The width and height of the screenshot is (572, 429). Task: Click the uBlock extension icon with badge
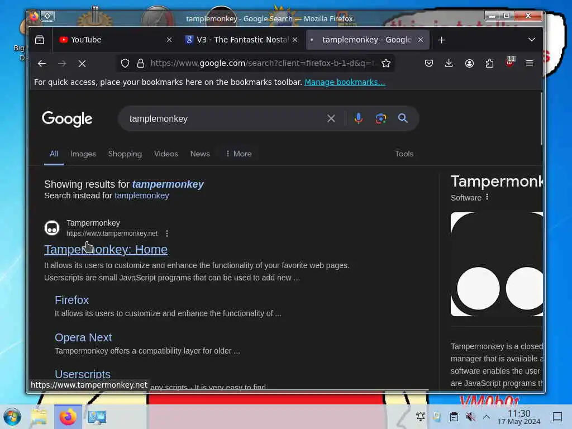[x=510, y=62]
